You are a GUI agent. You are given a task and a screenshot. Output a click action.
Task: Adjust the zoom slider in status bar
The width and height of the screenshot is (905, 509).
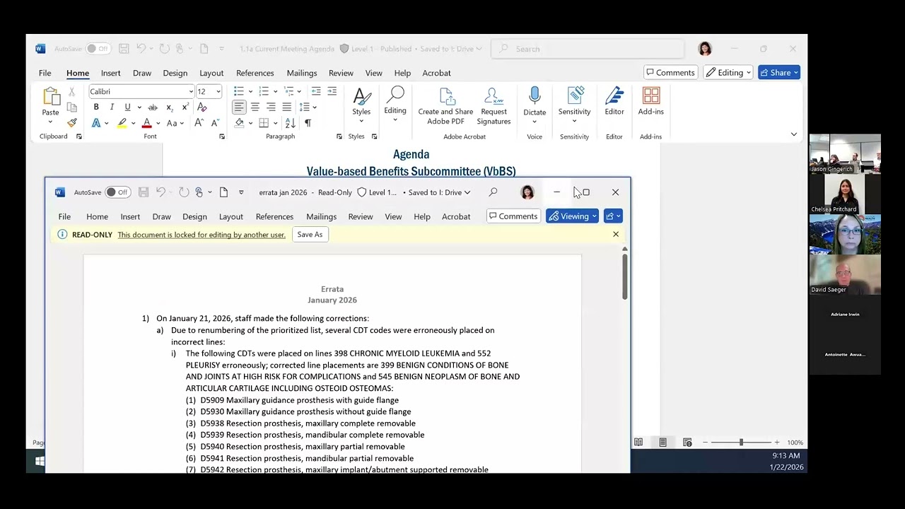(x=741, y=443)
